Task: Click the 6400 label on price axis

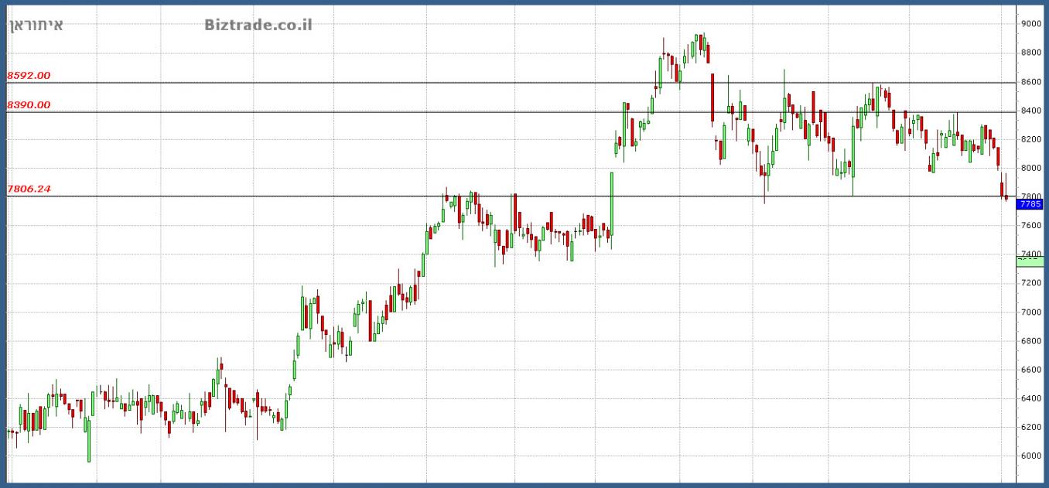Action: (1030, 398)
